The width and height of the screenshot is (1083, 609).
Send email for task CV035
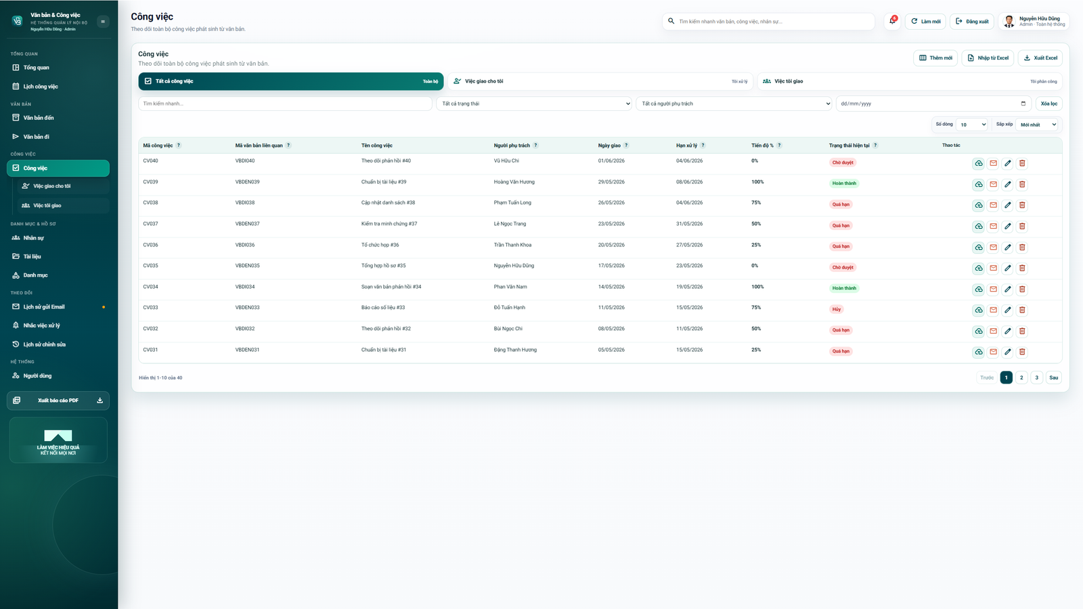coord(993,268)
